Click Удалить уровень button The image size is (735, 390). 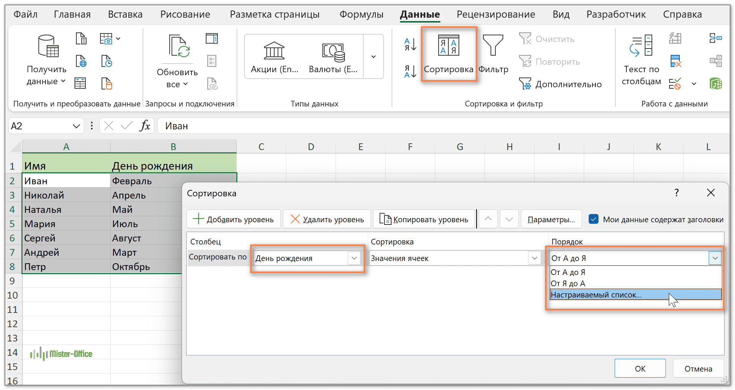coord(327,219)
